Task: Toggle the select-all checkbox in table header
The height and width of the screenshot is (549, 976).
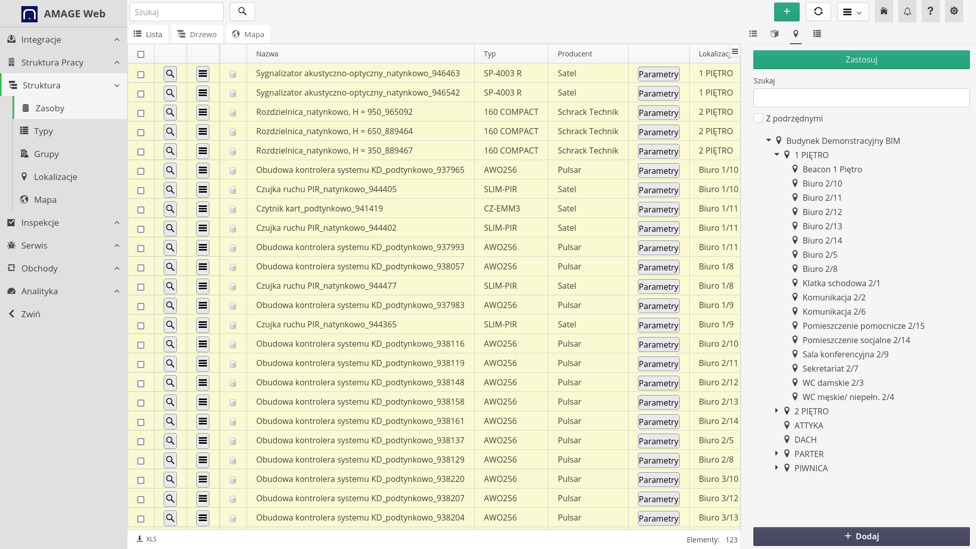Action: 141,54
